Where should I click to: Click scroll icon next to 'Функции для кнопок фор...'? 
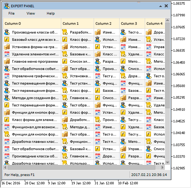pos(7,134)
